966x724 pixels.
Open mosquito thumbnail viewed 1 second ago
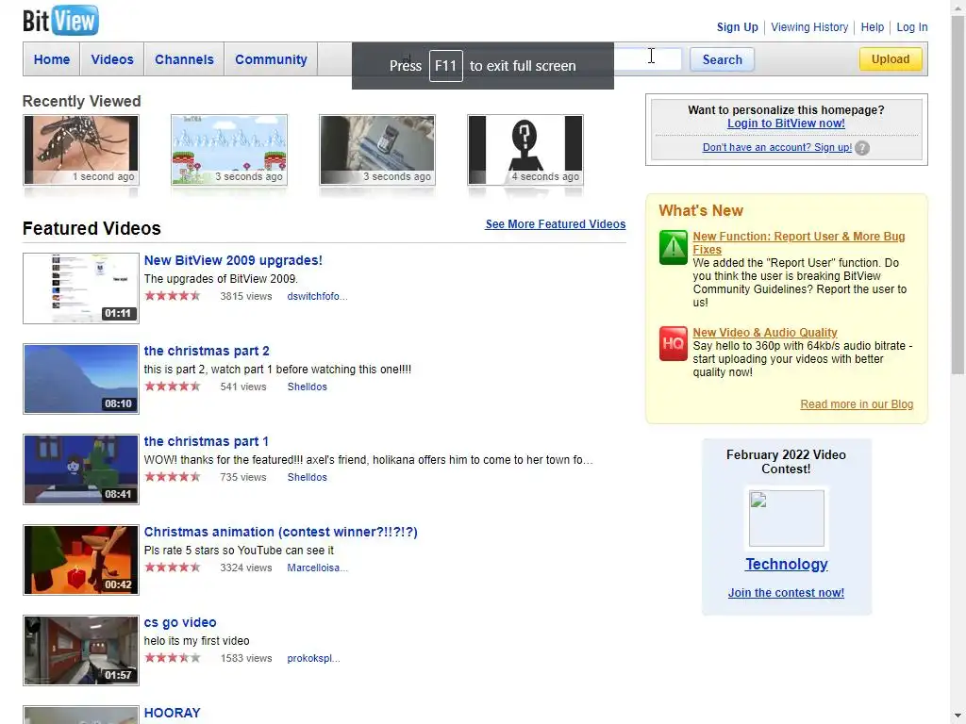81,150
